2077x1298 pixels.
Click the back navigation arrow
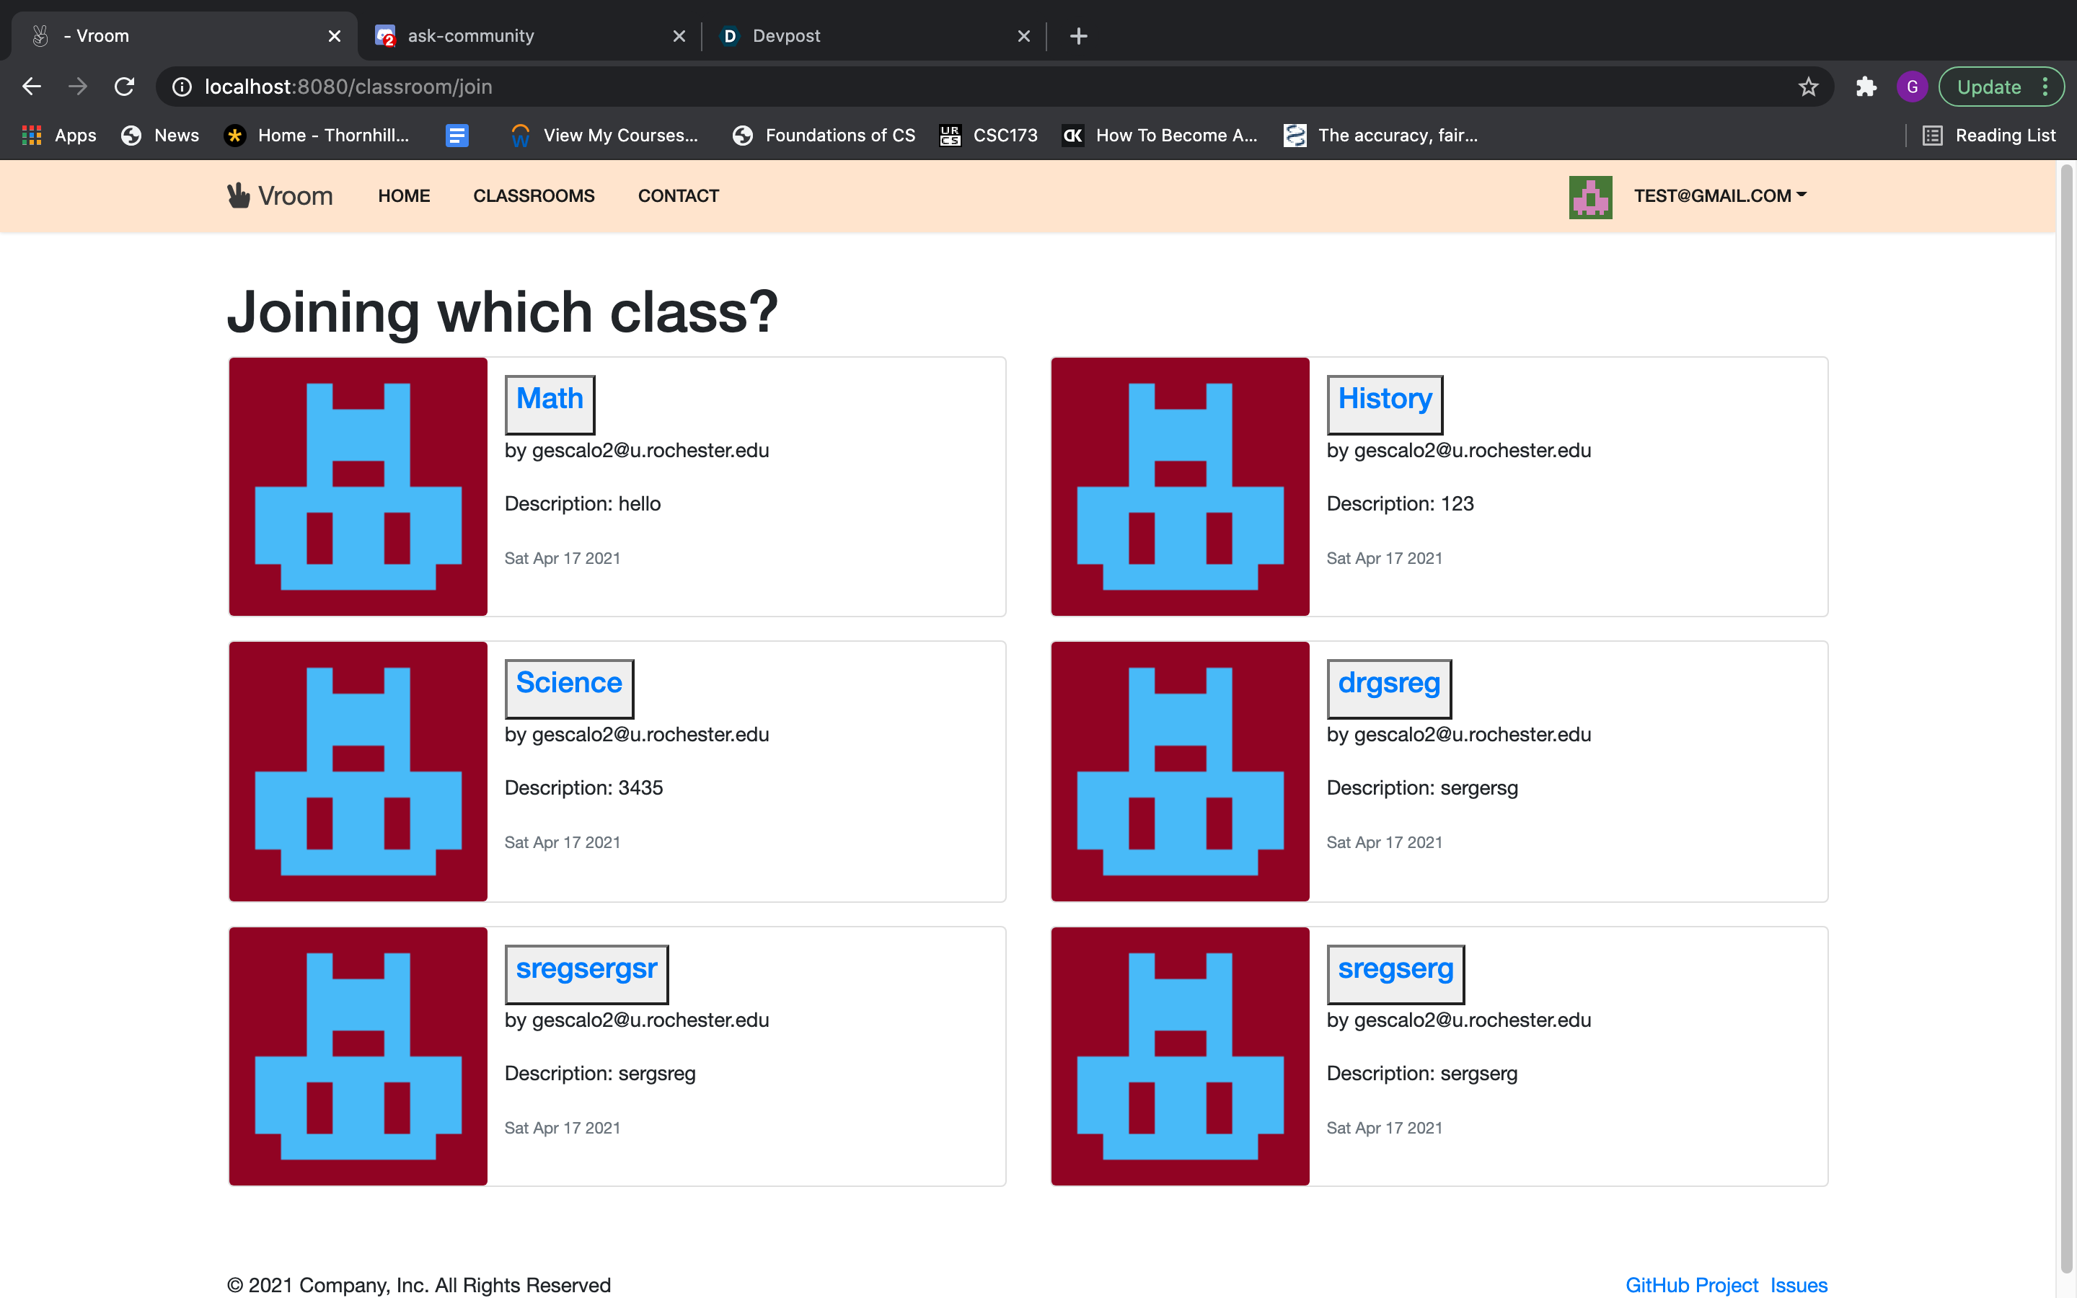click(32, 87)
